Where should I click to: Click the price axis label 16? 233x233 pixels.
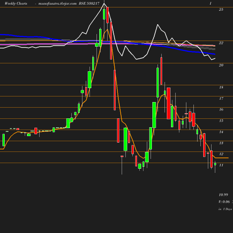(x=221, y=110)
